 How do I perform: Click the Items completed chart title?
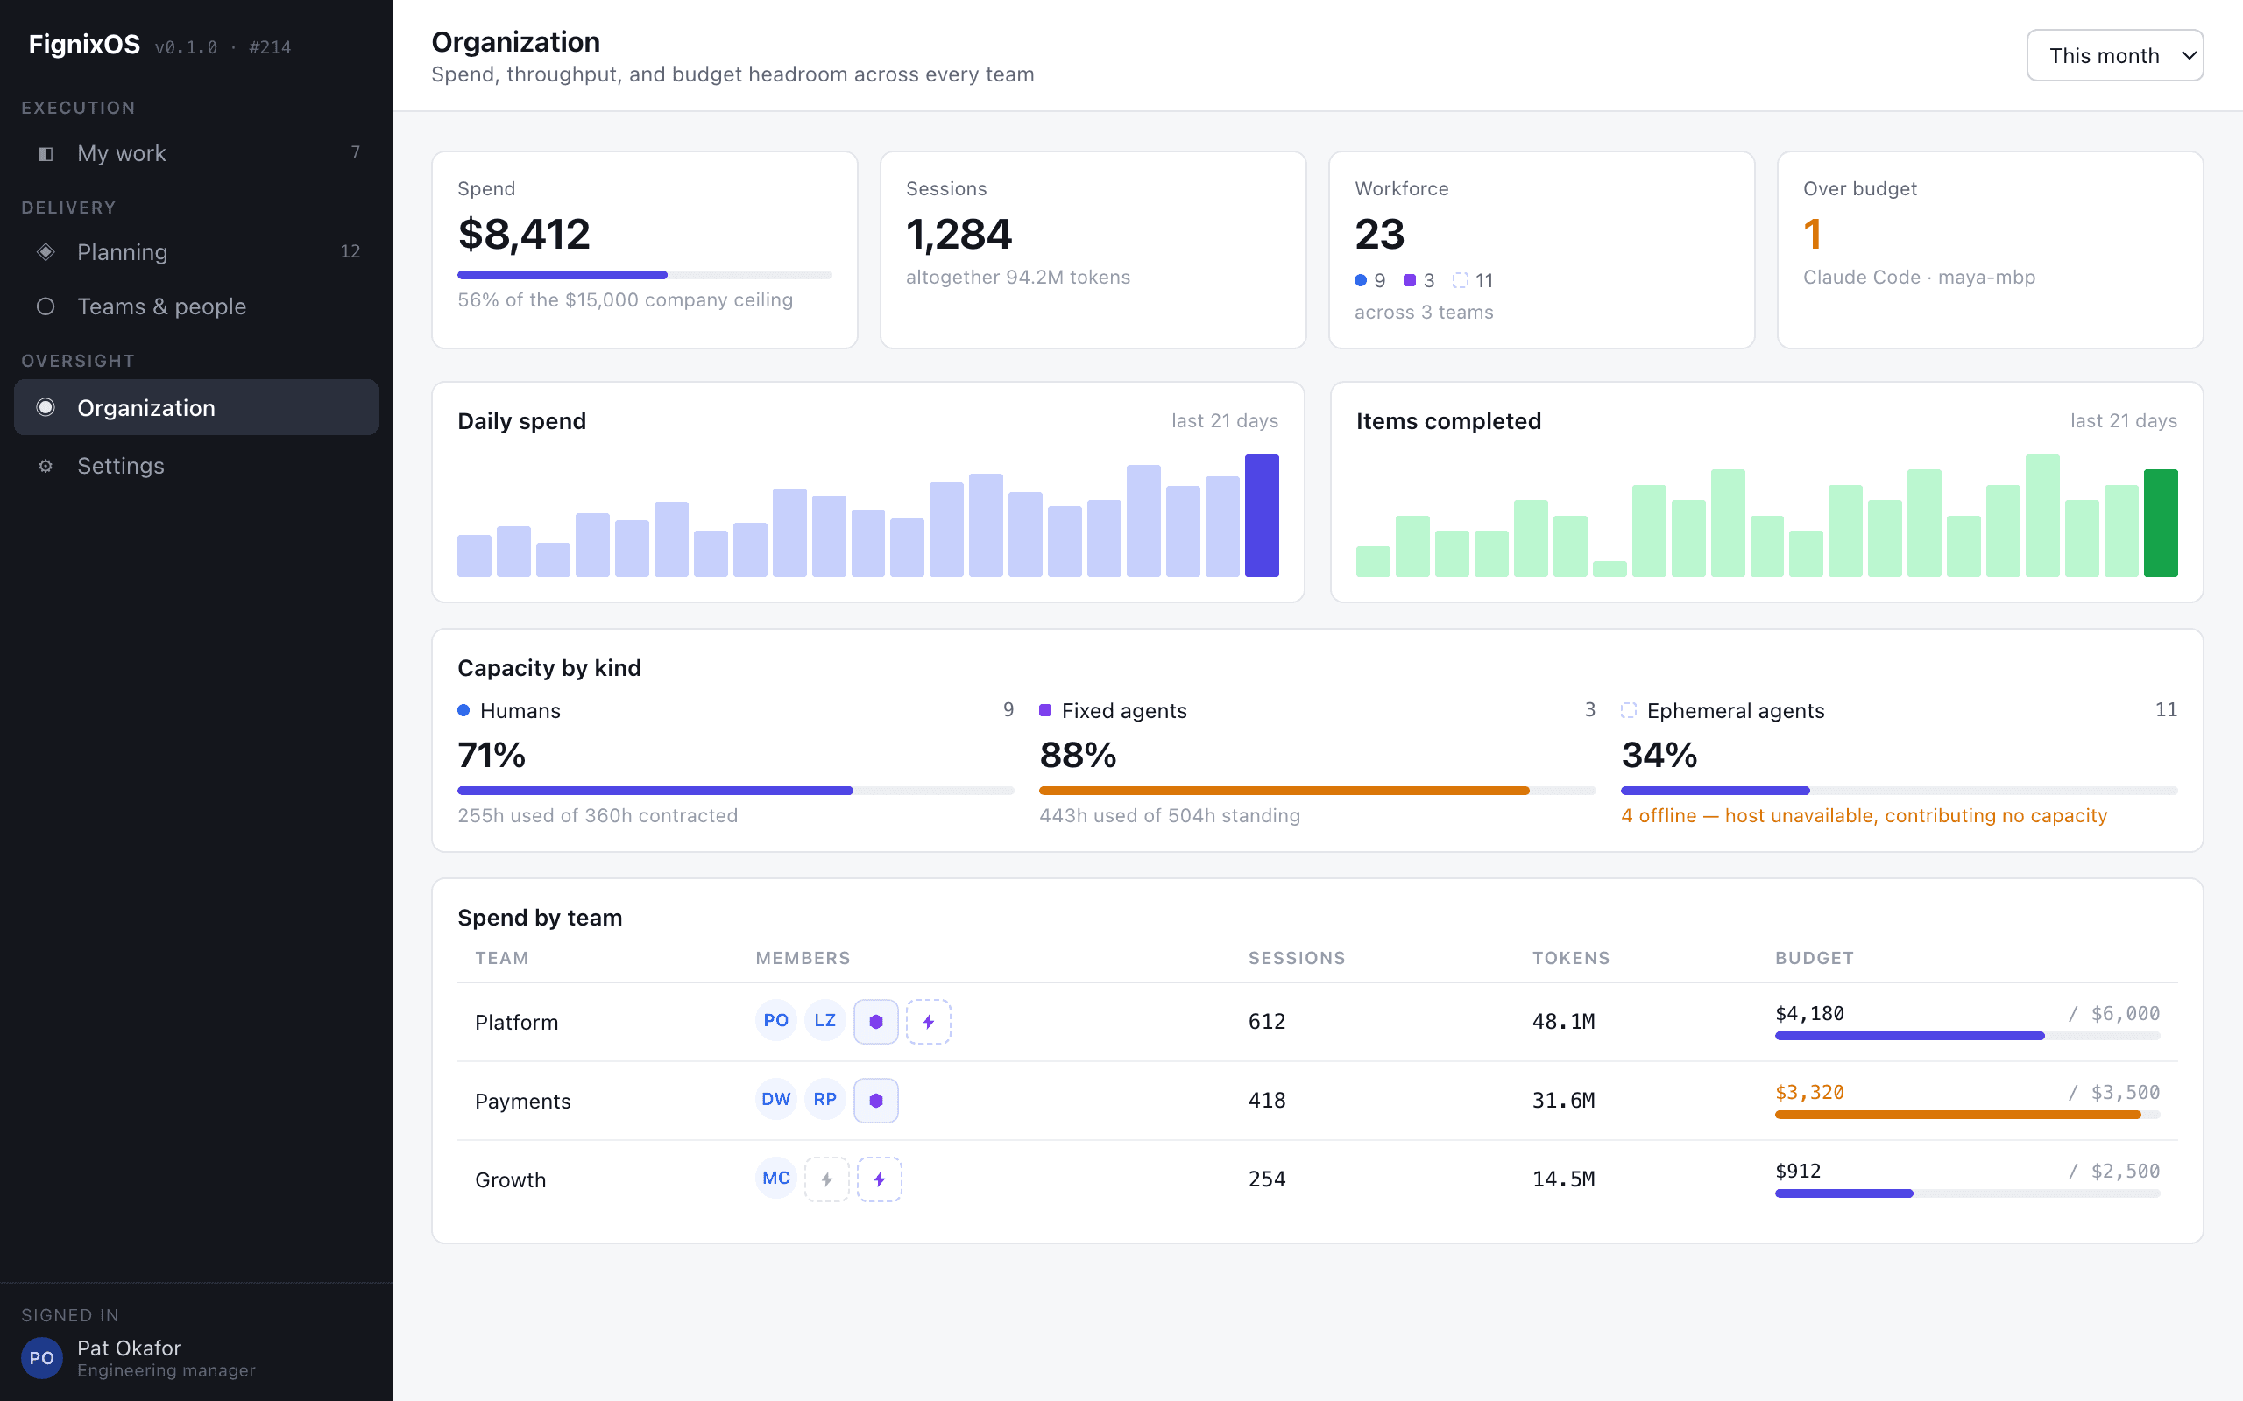pyautogui.click(x=1448, y=421)
